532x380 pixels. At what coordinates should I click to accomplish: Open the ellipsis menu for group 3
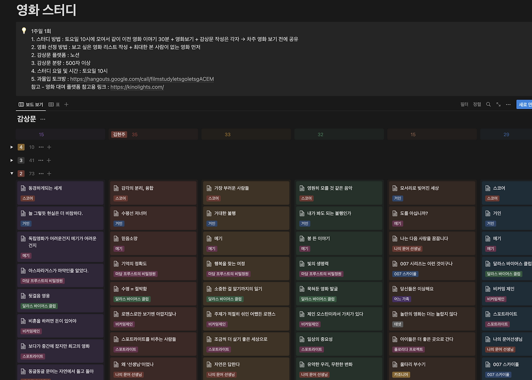click(x=41, y=160)
